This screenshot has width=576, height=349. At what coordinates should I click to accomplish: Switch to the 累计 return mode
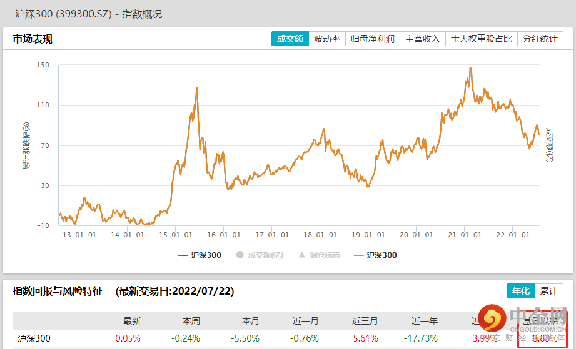(x=549, y=291)
